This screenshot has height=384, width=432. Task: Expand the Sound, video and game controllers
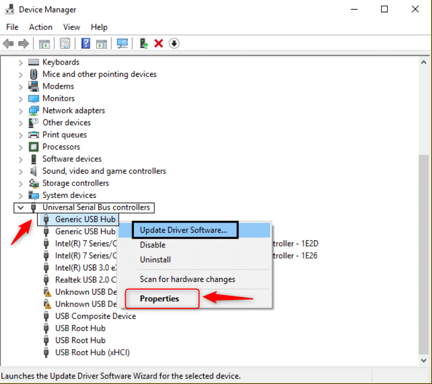tap(21, 171)
